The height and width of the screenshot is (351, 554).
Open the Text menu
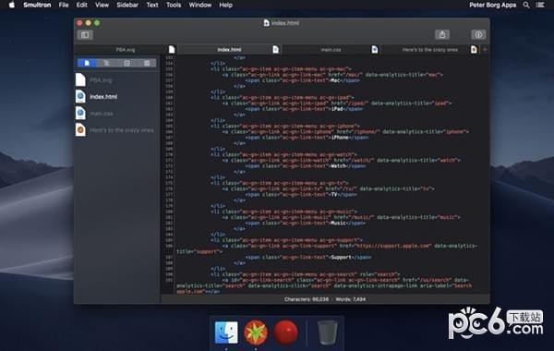[x=152, y=5]
